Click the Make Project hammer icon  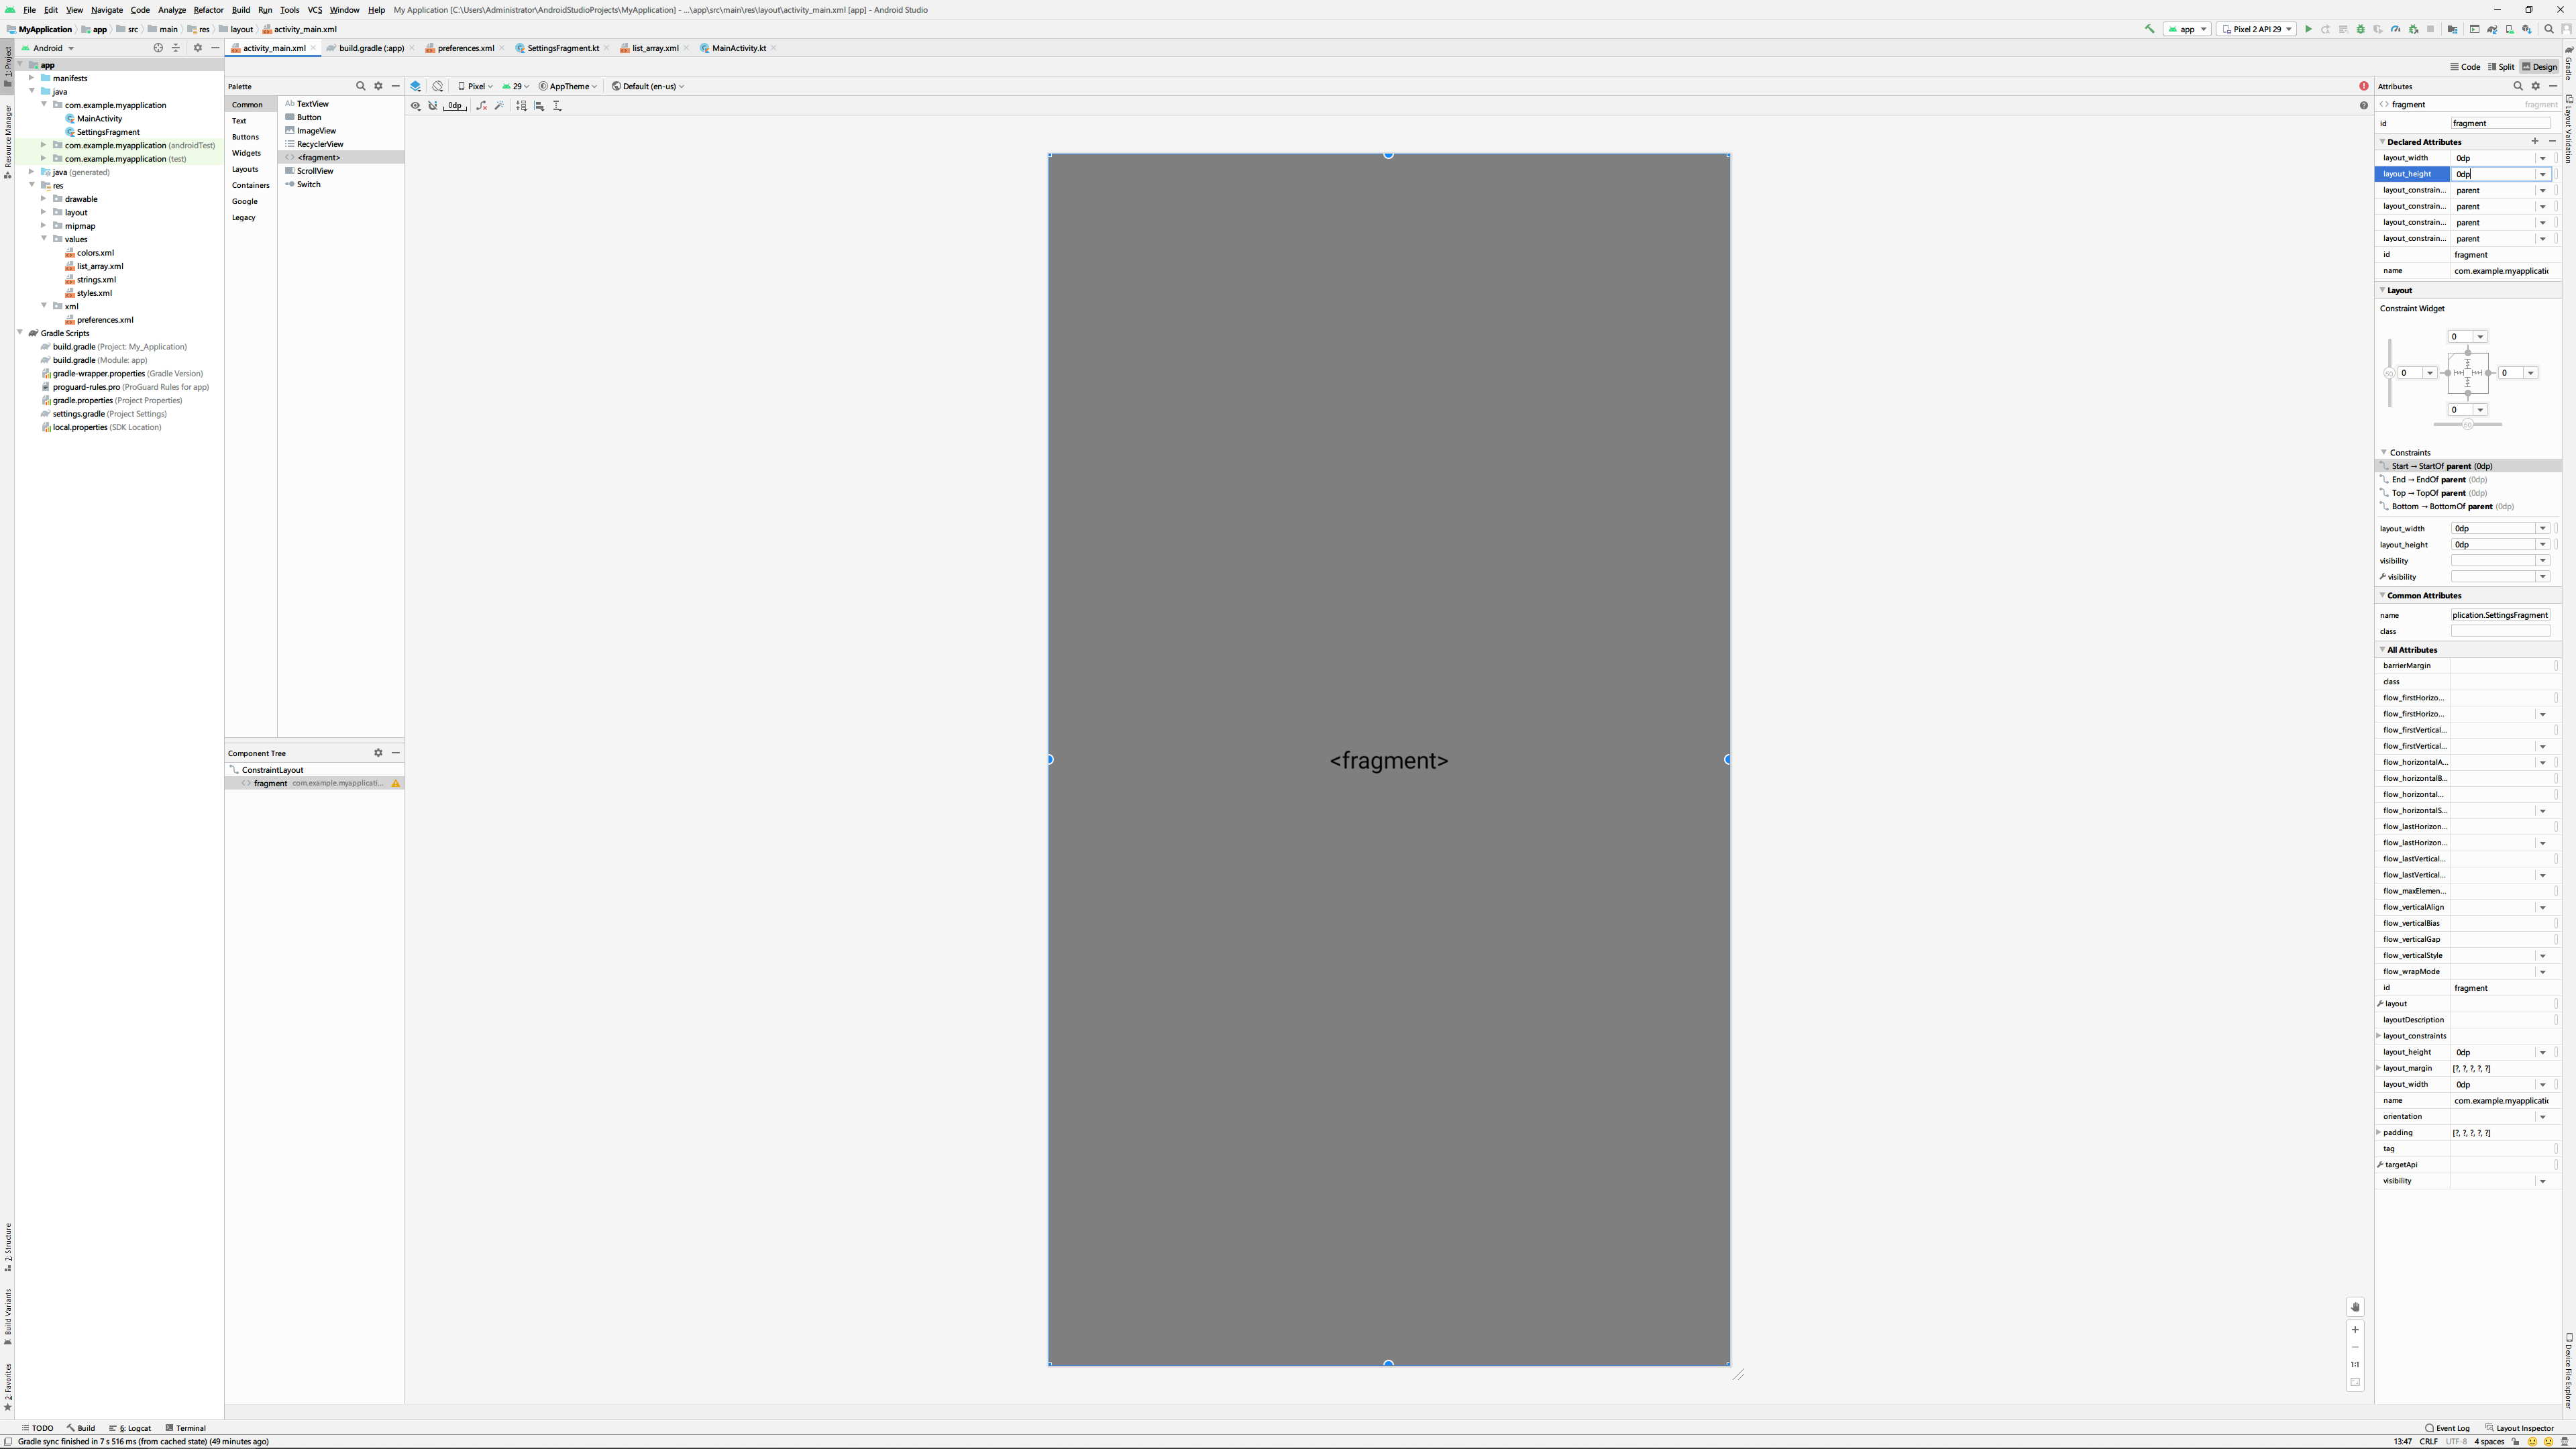2149,29
